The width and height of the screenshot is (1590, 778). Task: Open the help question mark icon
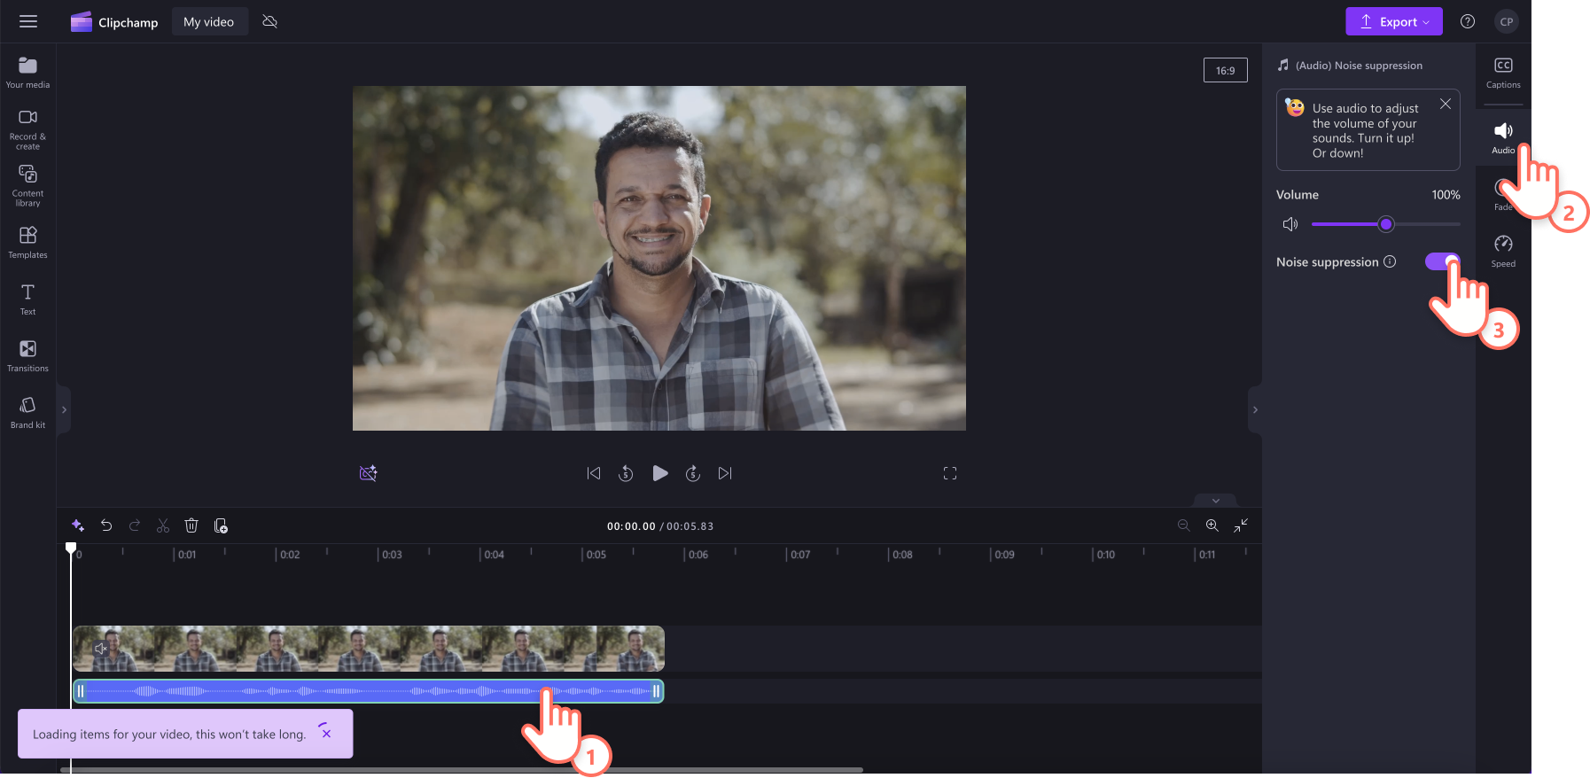1468,21
